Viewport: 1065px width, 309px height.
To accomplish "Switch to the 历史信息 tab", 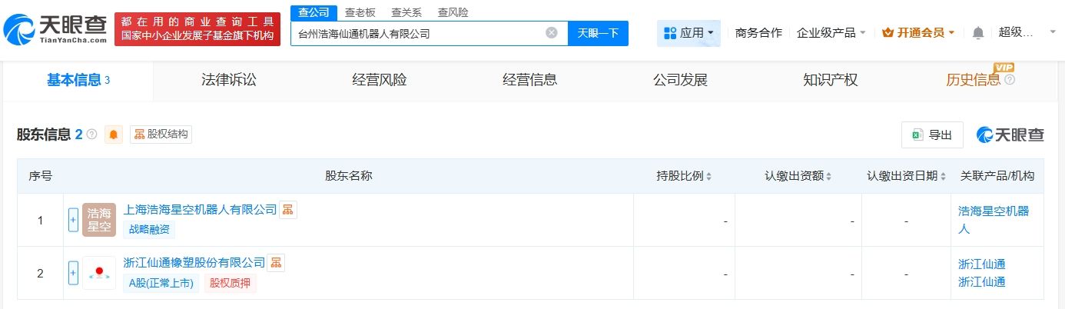I will [974, 80].
